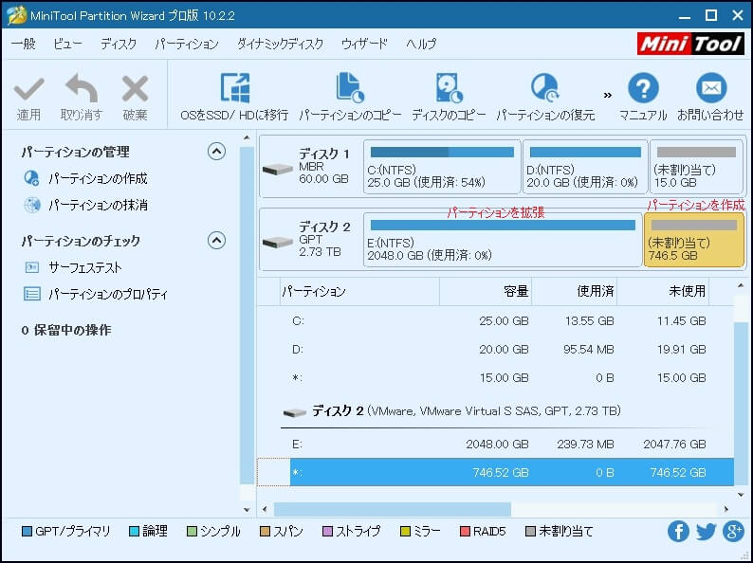Open the ヘルプ menu

click(x=421, y=44)
